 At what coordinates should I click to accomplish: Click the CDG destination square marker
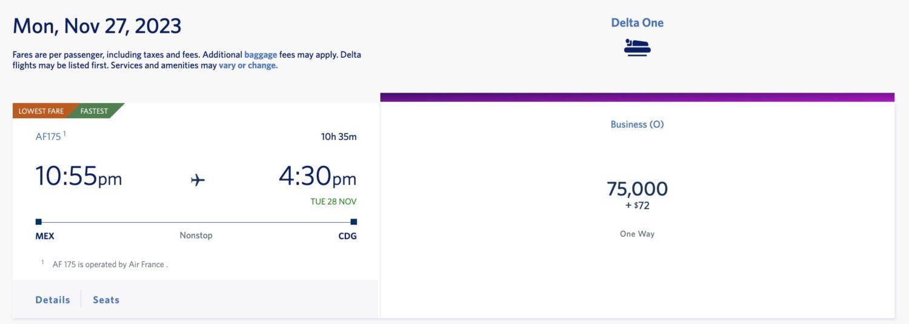coord(354,222)
